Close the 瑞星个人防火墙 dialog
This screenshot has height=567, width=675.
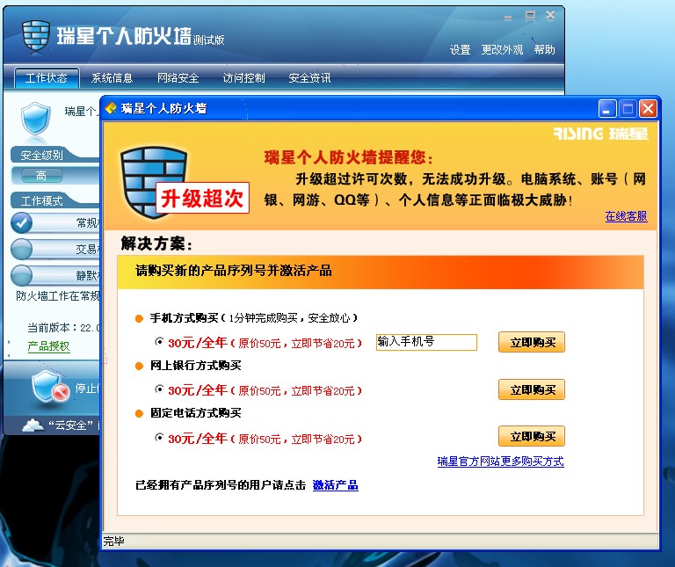tap(648, 109)
